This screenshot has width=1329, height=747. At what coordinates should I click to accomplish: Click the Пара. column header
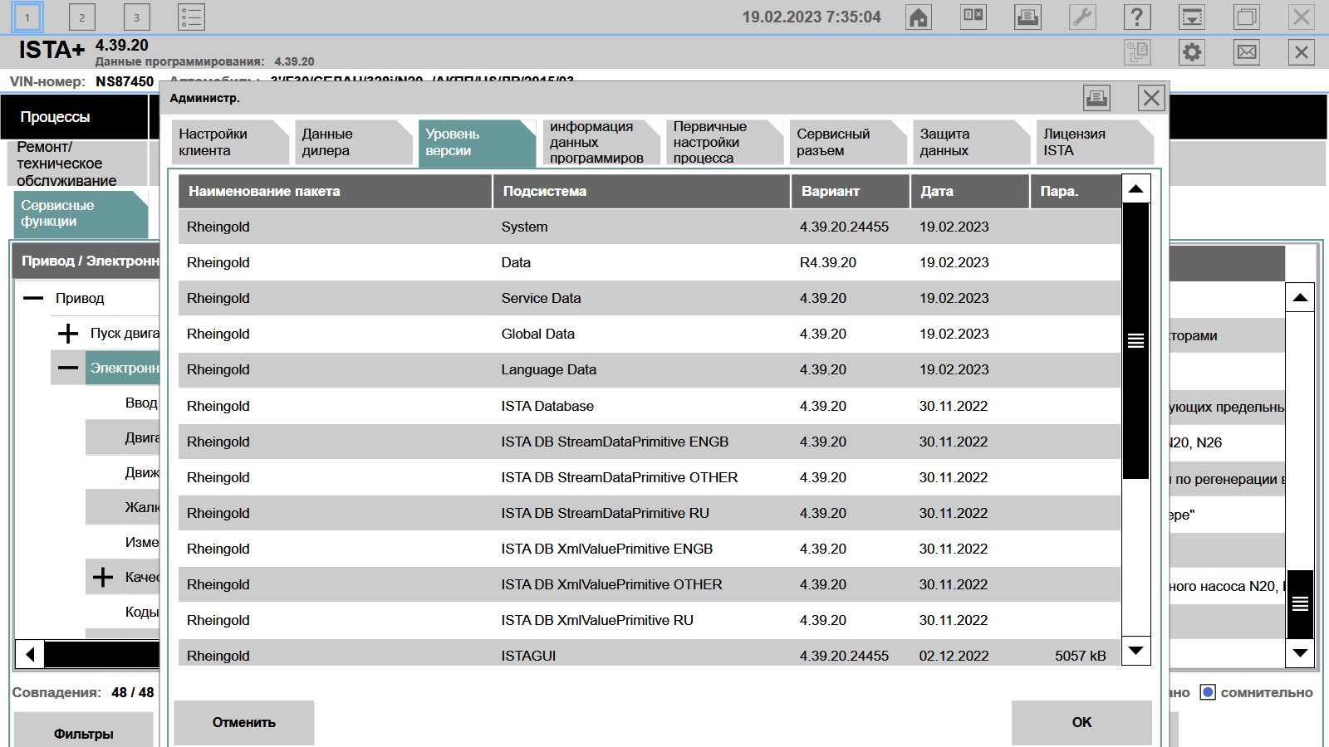[x=1076, y=191]
